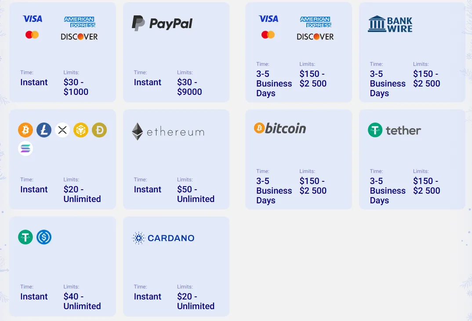
Task: Click the BNB coin icon
Action: [x=81, y=130]
